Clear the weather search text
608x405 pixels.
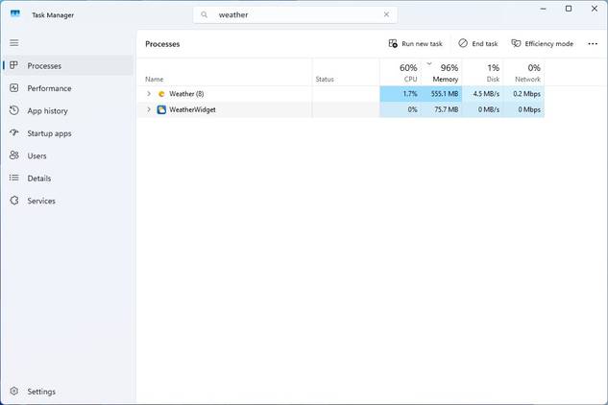point(386,14)
